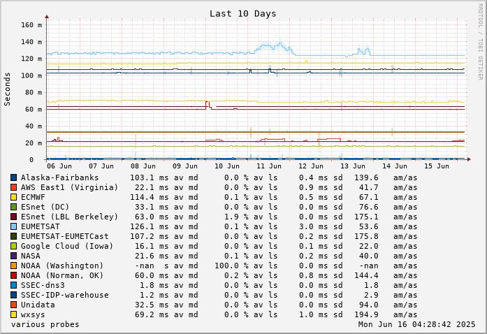The width and height of the screenshot is (487, 334).
Task: Click the wxsys '194.9' am/as value
Action: [367, 314]
